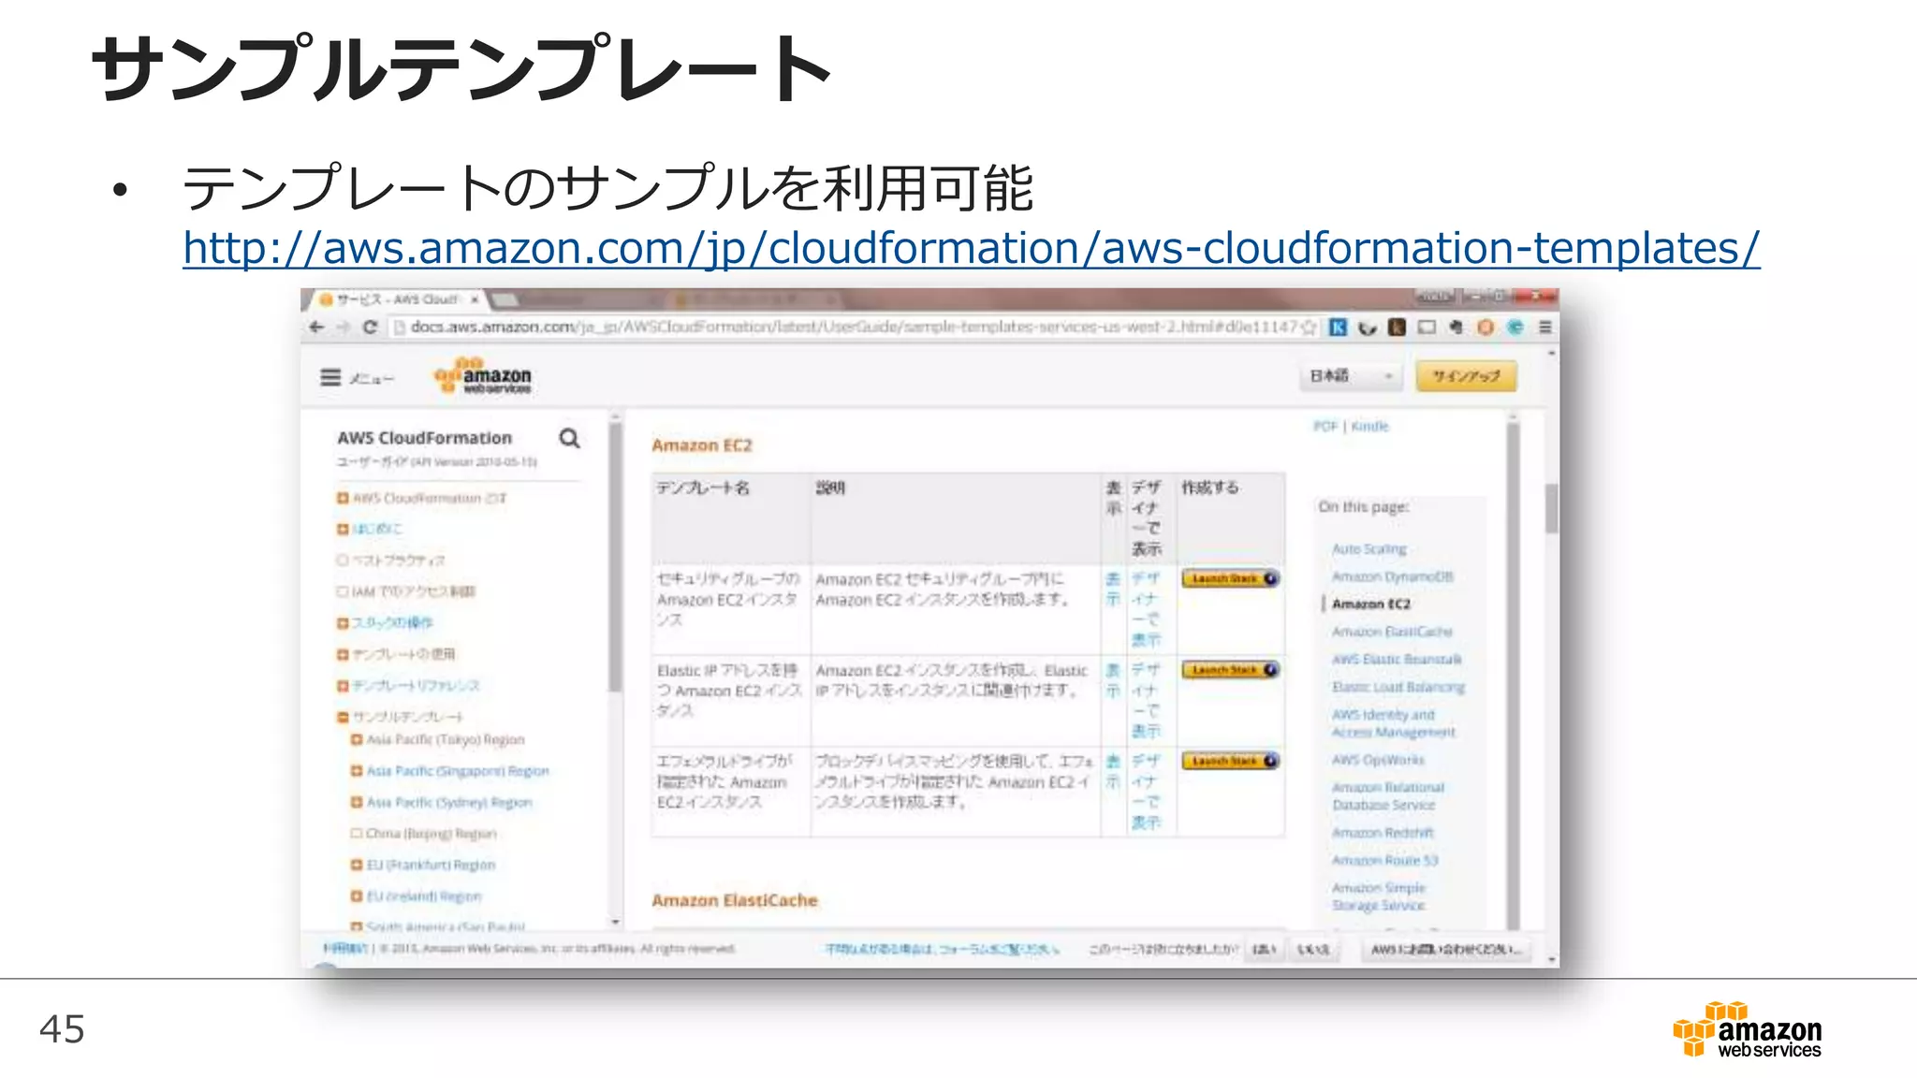Image resolution: width=1917 pixels, height=1078 pixels.
Task: Open ベストプラクティス in the sidebar
Action: pos(398,561)
